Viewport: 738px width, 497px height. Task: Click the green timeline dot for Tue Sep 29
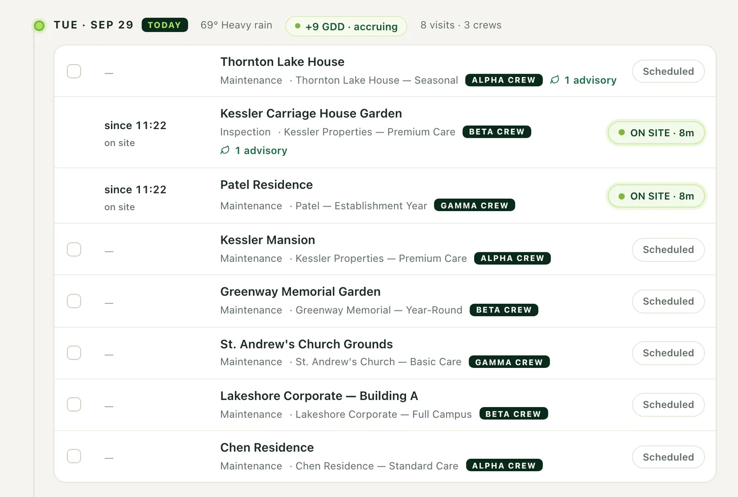(40, 25)
